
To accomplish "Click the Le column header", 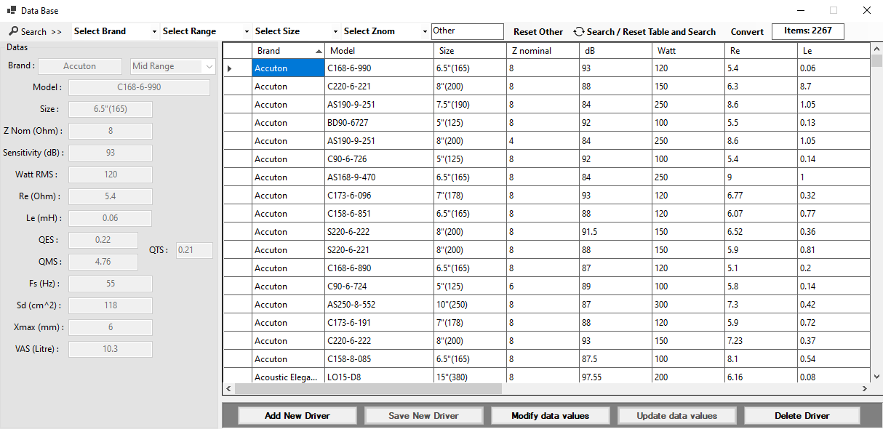I will point(834,51).
